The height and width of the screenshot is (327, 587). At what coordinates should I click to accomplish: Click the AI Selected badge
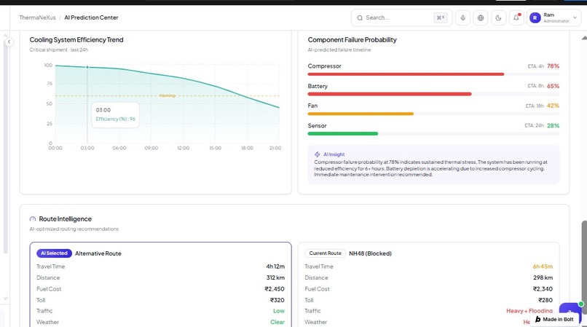pyautogui.click(x=54, y=253)
